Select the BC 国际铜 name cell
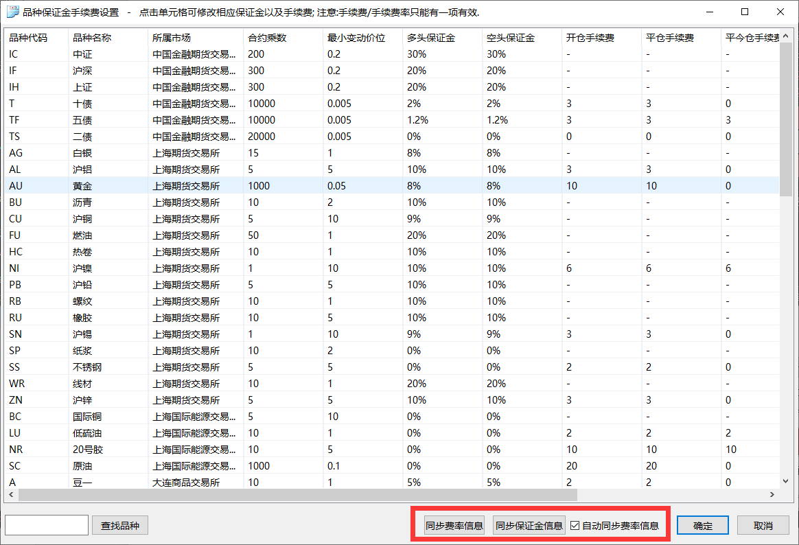This screenshot has width=799, height=545. point(108,416)
